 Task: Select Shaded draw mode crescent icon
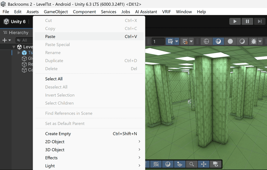click(242, 41)
